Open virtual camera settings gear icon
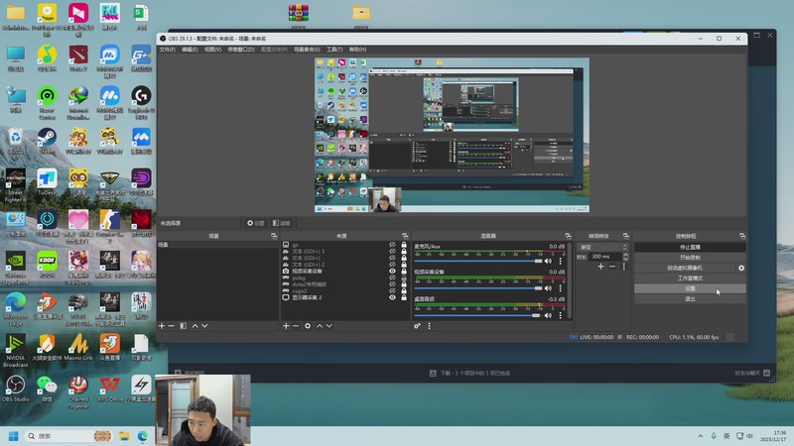794x446 pixels. point(741,268)
